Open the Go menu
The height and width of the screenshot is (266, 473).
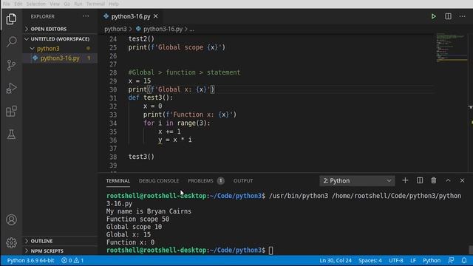[67, 4]
